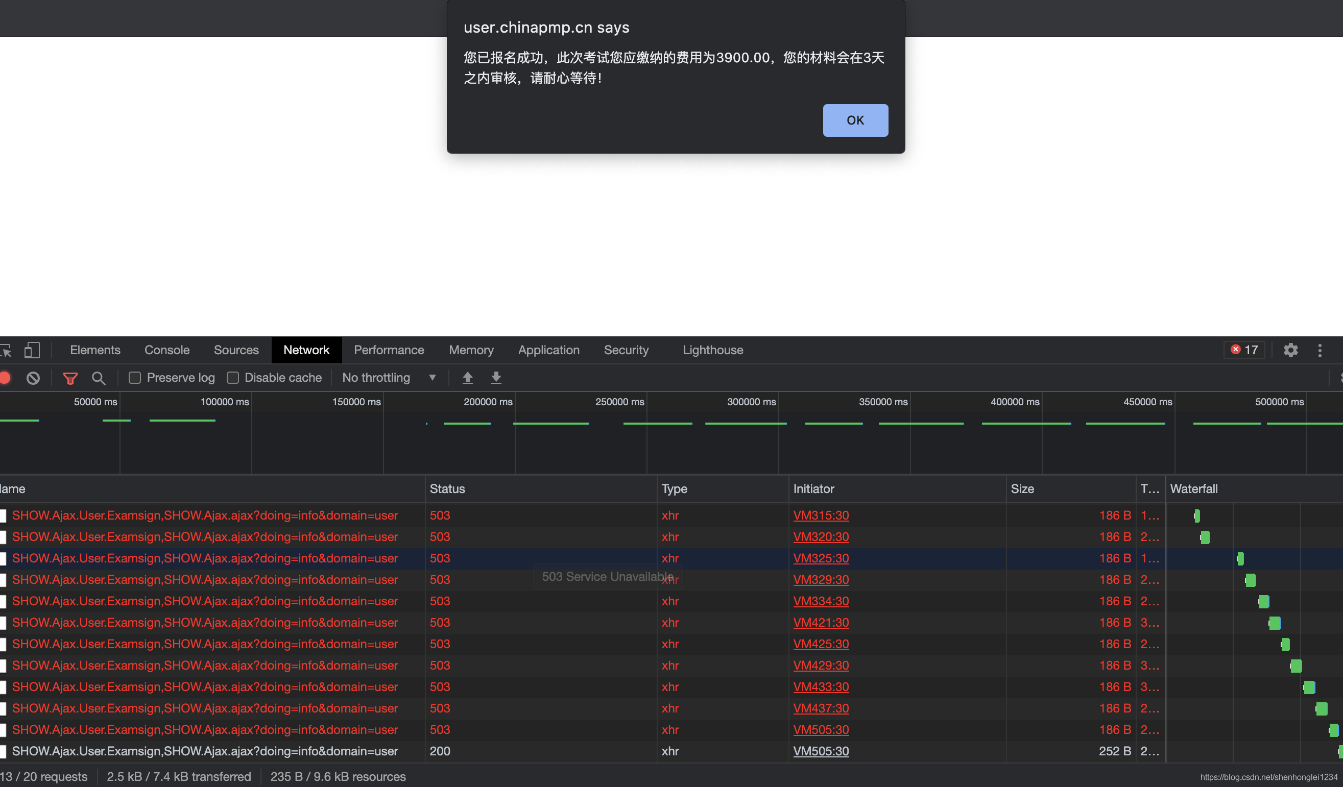1343x787 pixels.
Task: Open the Elements tab
Action: pos(95,350)
